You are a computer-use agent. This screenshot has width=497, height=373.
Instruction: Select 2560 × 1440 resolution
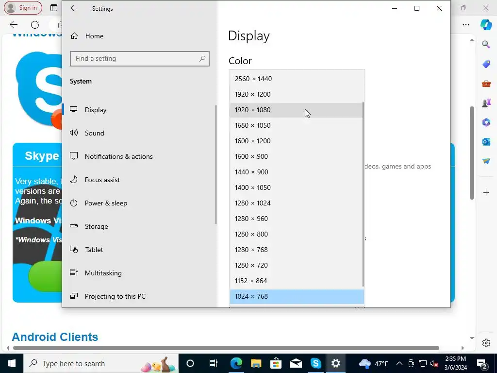297,79
